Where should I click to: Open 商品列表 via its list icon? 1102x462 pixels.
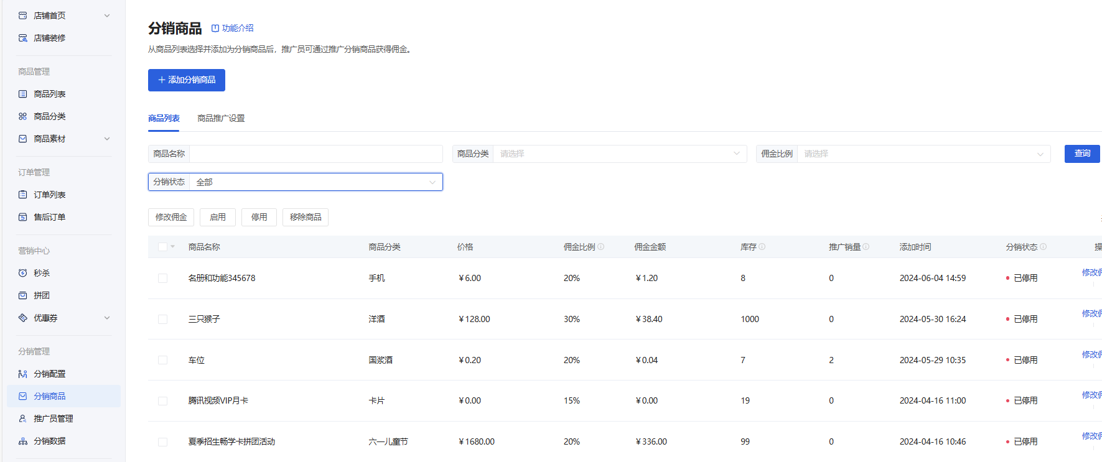click(23, 94)
